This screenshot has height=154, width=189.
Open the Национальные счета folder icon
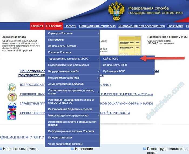[x=1, y=149]
